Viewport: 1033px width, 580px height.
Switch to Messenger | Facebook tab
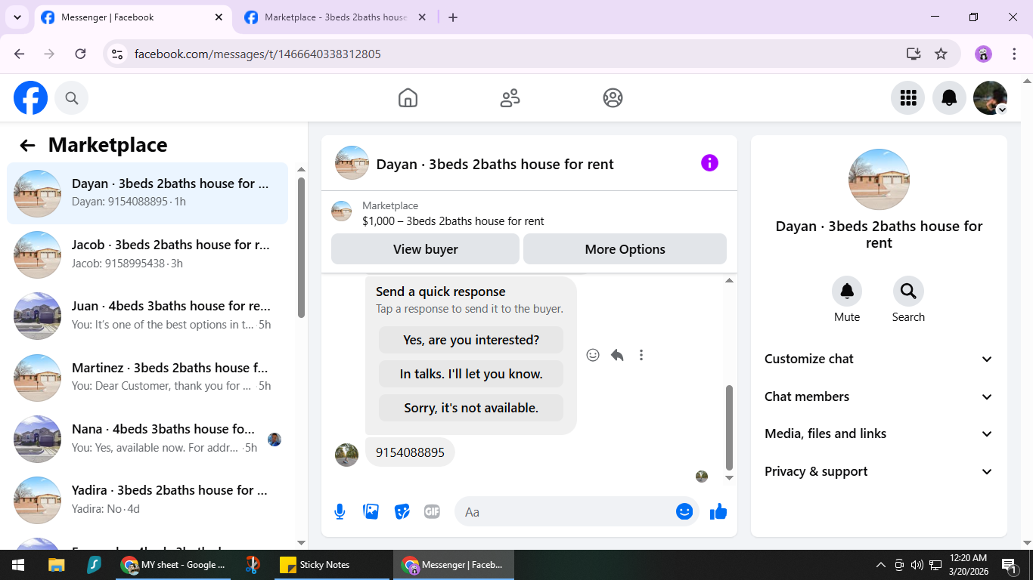[132, 17]
